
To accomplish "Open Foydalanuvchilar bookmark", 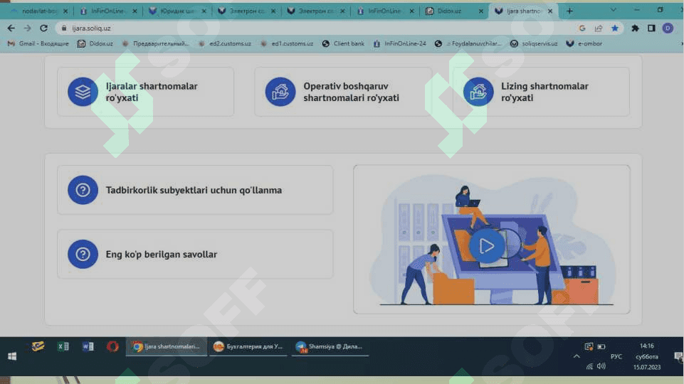I will pos(468,43).
